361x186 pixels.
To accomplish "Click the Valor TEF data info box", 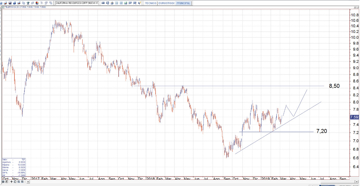I will [14, 167].
